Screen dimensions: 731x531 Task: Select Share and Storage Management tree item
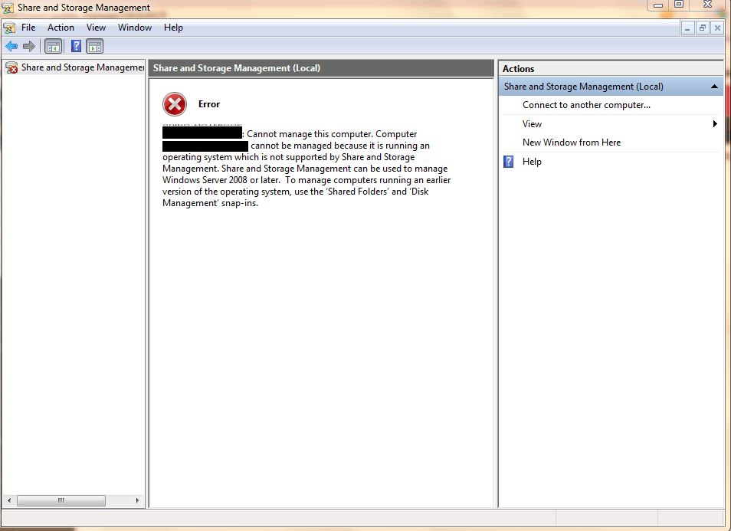click(x=83, y=67)
